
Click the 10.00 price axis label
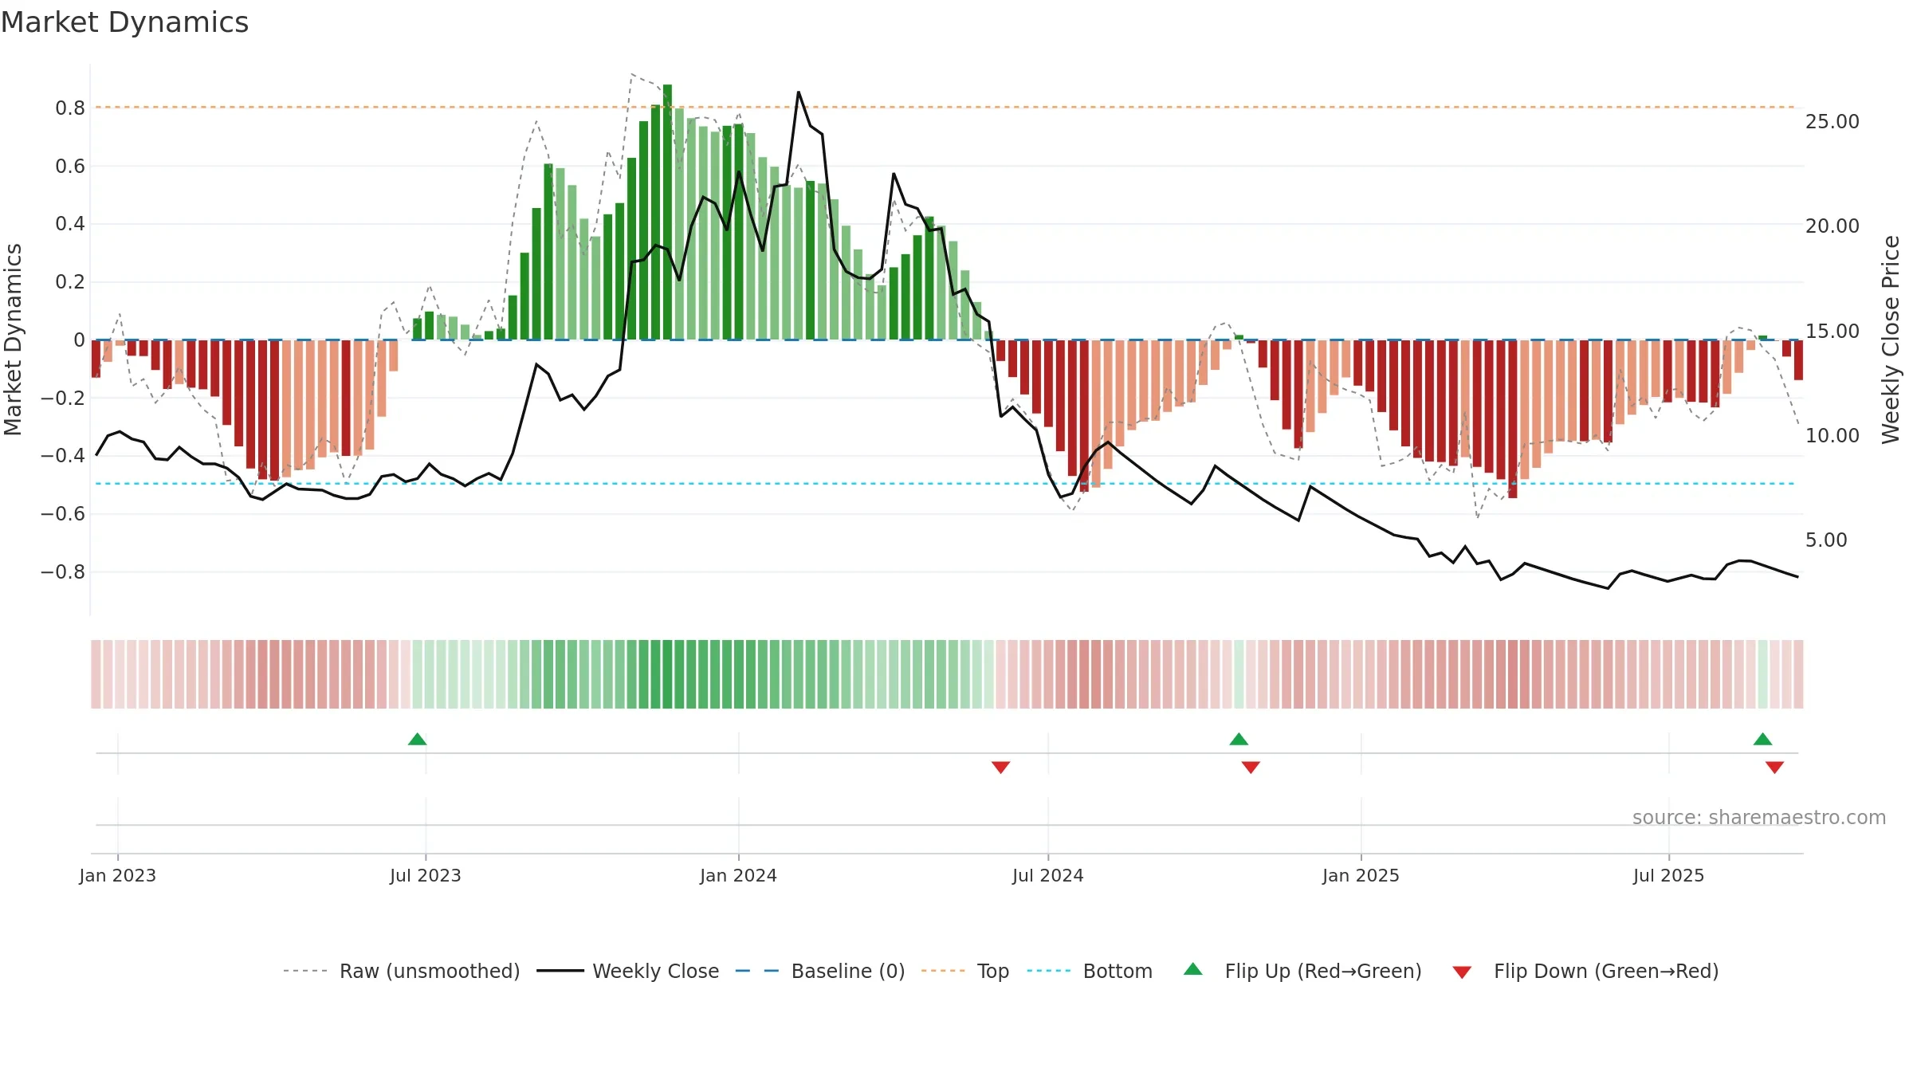coord(1832,436)
